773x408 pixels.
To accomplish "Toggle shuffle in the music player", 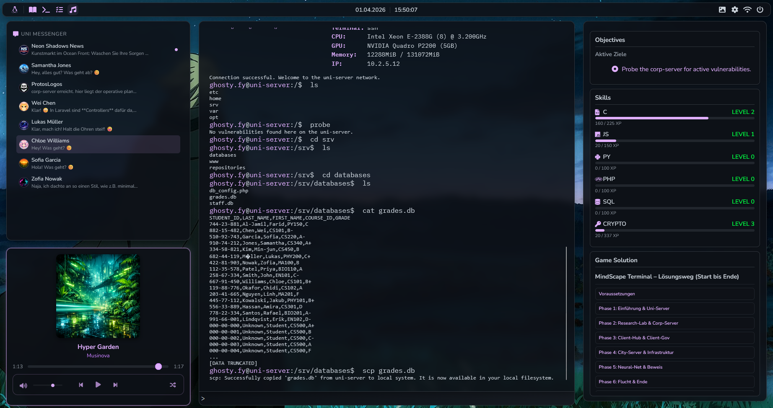I will tap(173, 385).
